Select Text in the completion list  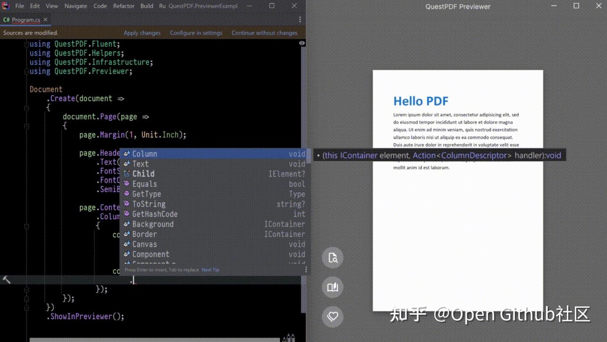tap(214, 164)
